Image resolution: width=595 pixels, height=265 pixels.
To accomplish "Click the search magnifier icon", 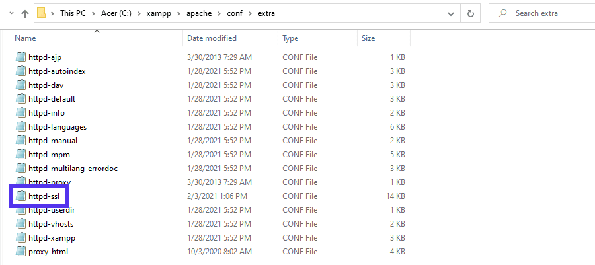I will (x=503, y=13).
